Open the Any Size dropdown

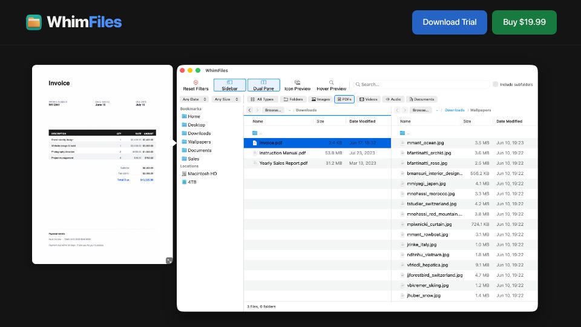tap(226, 99)
